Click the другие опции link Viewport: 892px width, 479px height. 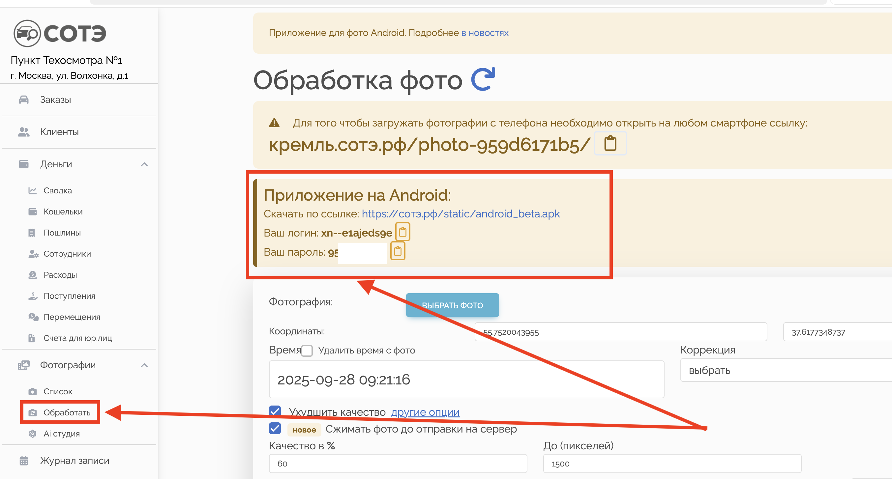(x=425, y=412)
